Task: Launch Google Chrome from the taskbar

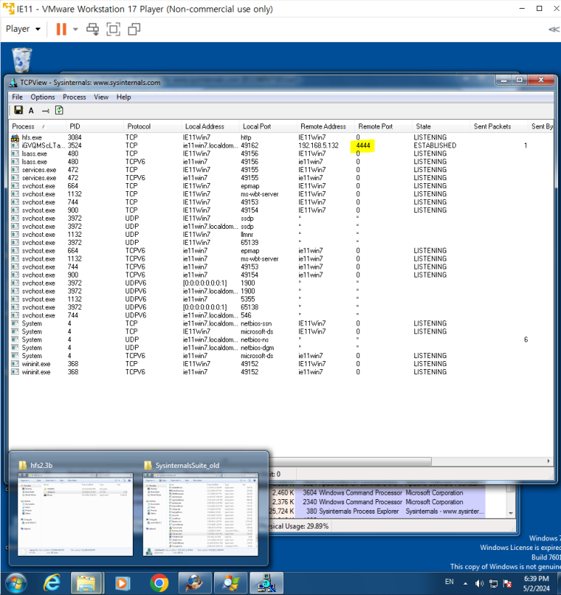Action: click(x=159, y=583)
